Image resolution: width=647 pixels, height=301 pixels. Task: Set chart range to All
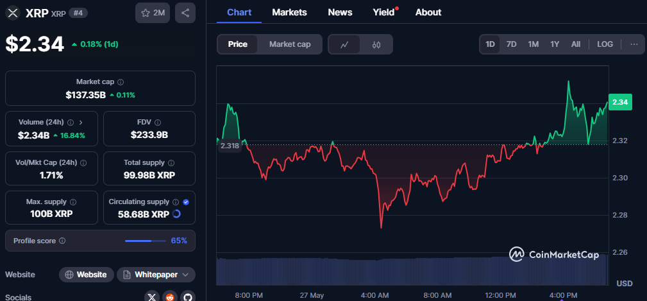tap(576, 44)
